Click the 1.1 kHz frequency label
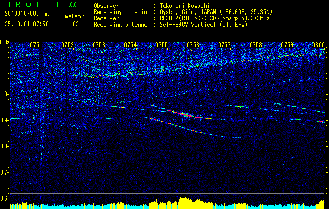The image size is (329, 209). coord(4,68)
